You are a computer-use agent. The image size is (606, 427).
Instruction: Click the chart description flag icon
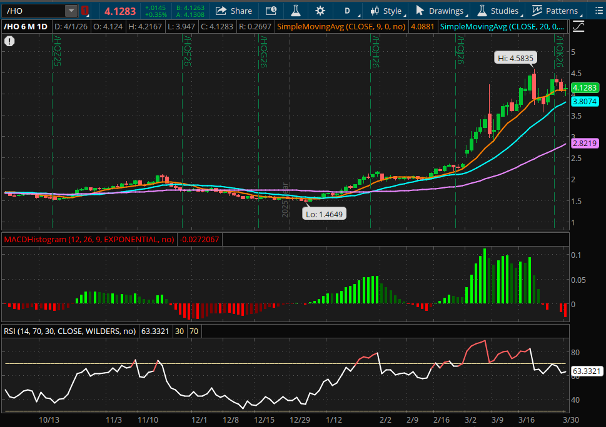coord(271,10)
